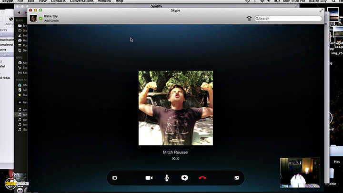Open the Conversations menu
This screenshot has width=343, height=193.
81,1
